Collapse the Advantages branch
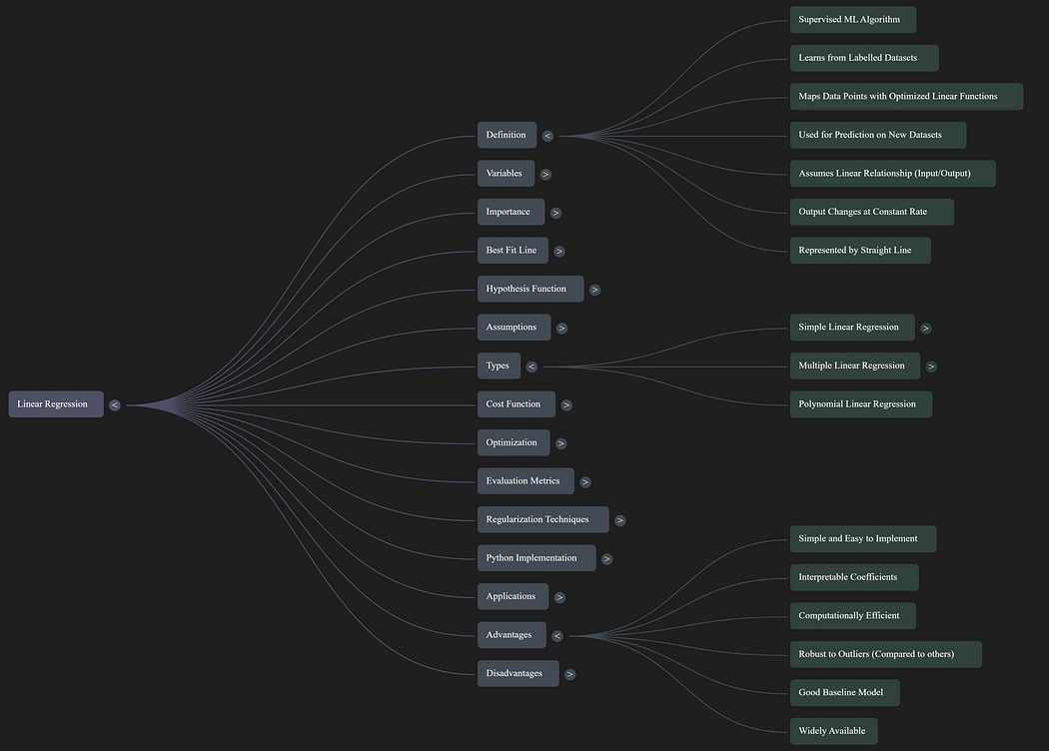 (556, 636)
